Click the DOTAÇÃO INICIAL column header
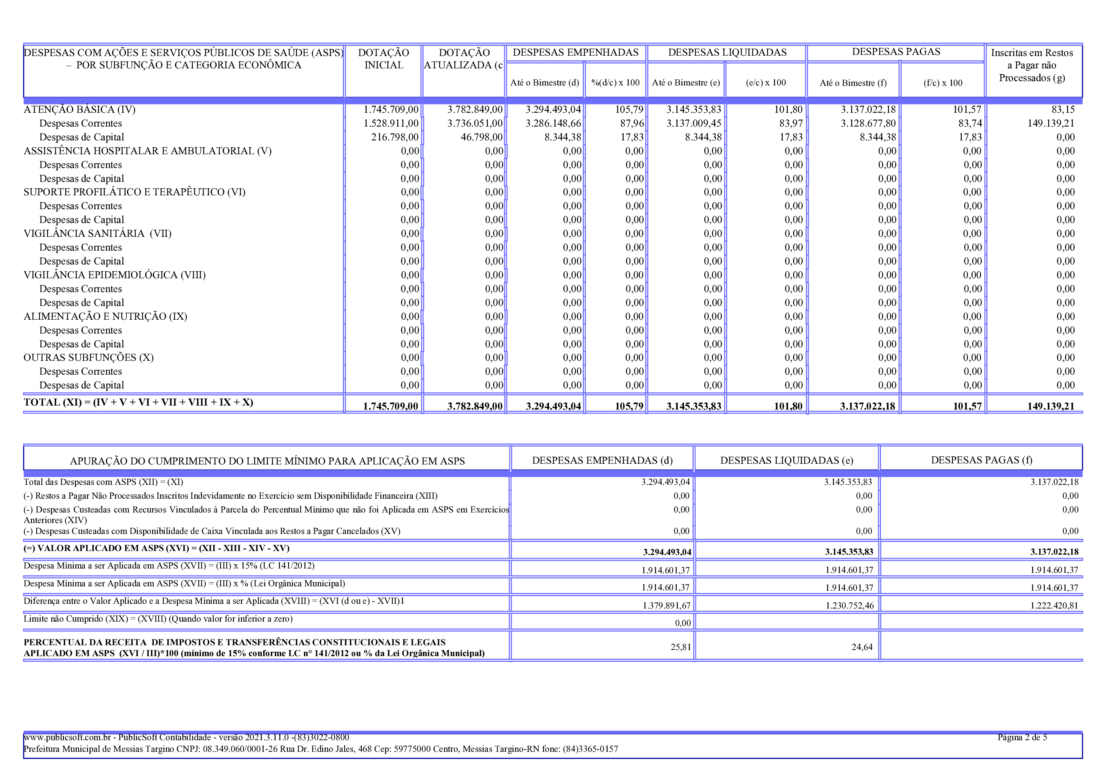This screenshot has height=782, width=1107. 383,59
